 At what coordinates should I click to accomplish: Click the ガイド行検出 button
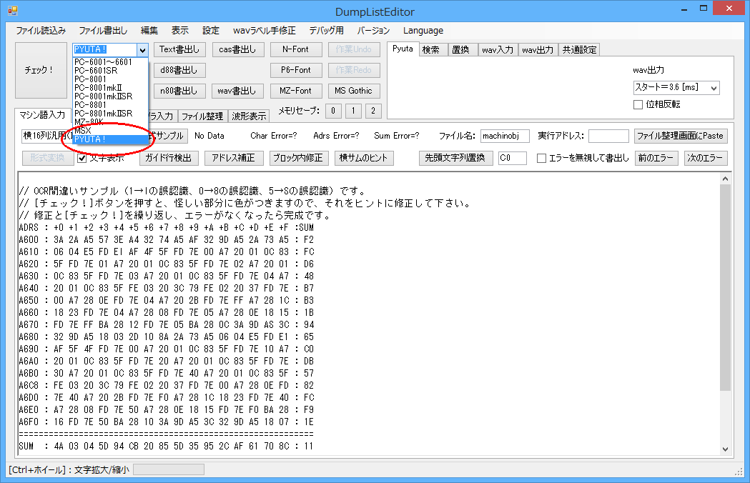click(x=168, y=159)
